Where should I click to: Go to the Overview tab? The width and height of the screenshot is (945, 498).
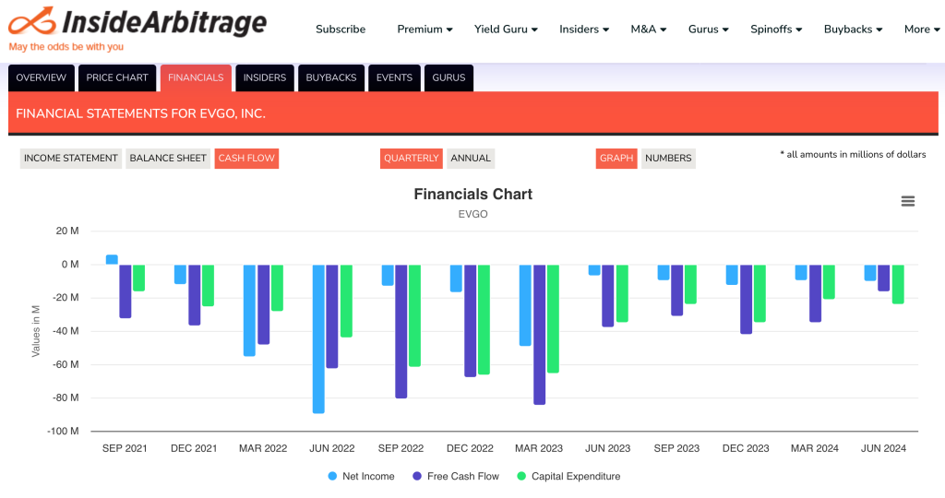tap(41, 77)
